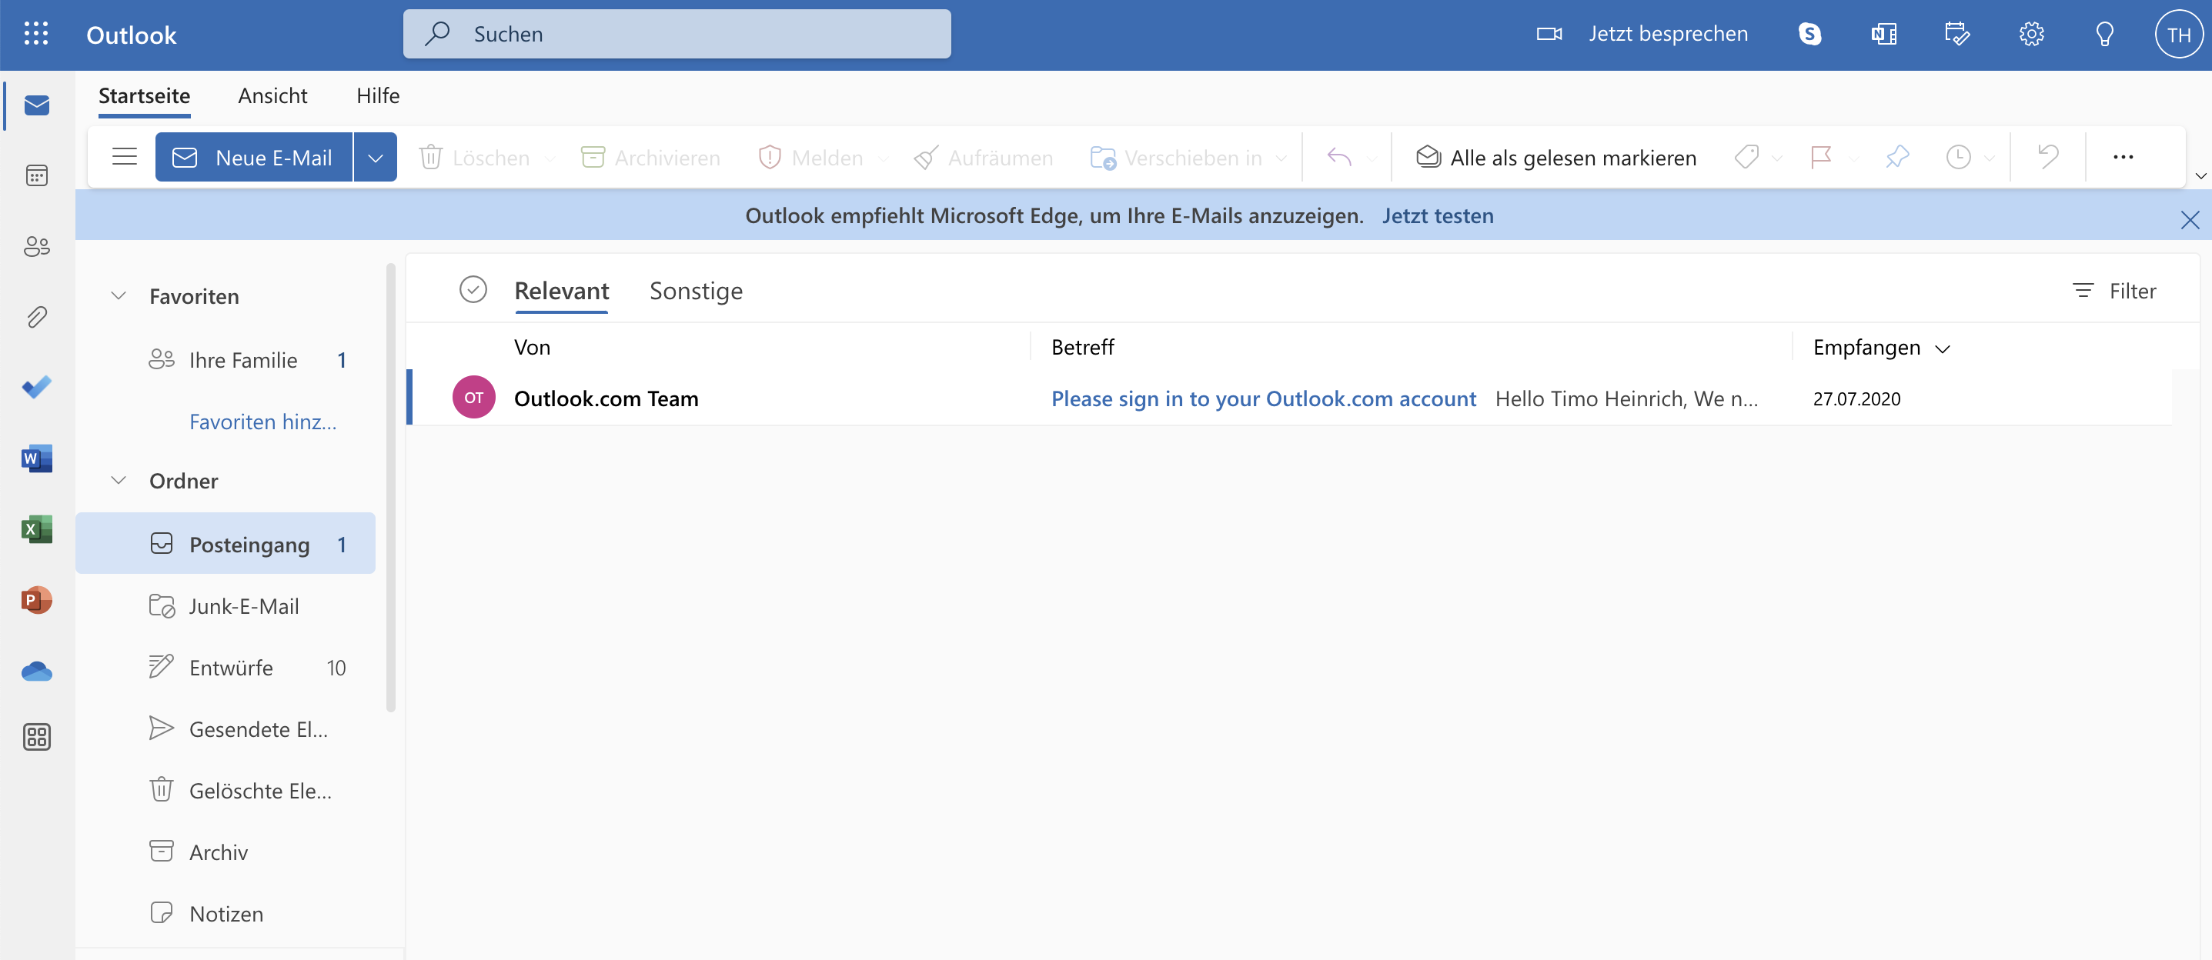Image resolution: width=2212 pixels, height=960 pixels.
Task: Open the Calendar from the left rail
Action: 36,175
